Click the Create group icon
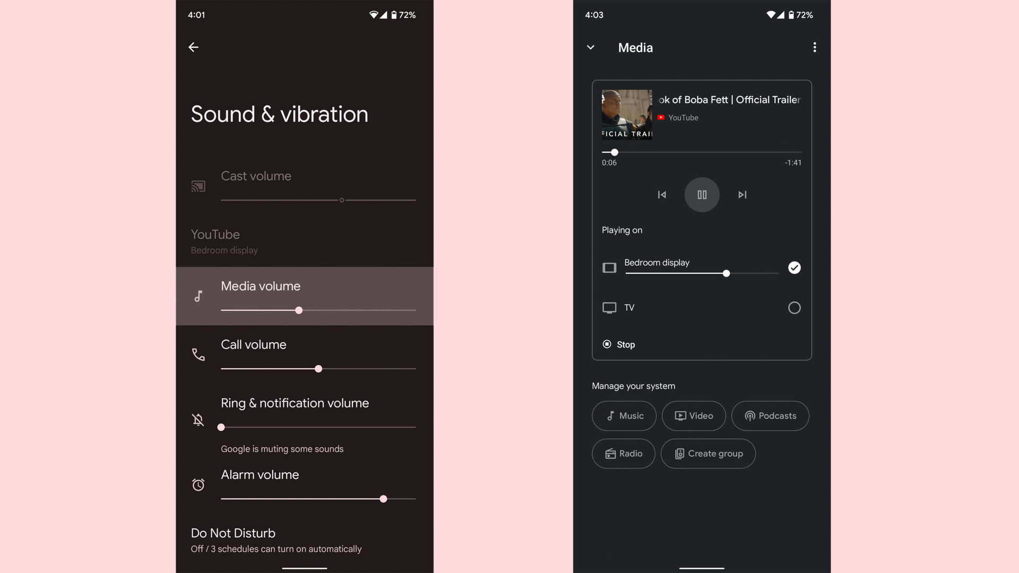This screenshot has width=1019, height=573. pos(678,454)
